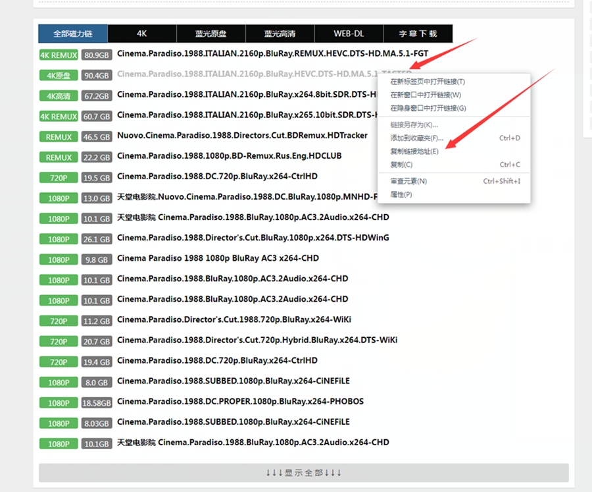Switch to the 4K tab
The width and height of the screenshot is (592, 492).
(141, 34)
